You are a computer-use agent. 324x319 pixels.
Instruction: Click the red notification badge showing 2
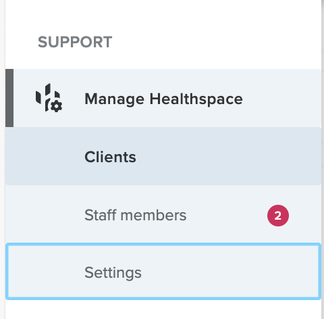tap(278, 216)
